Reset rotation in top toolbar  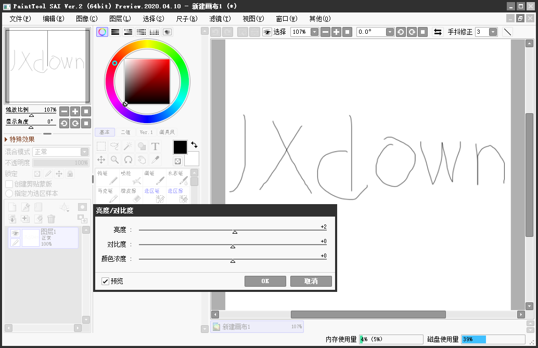coord(422,32)
